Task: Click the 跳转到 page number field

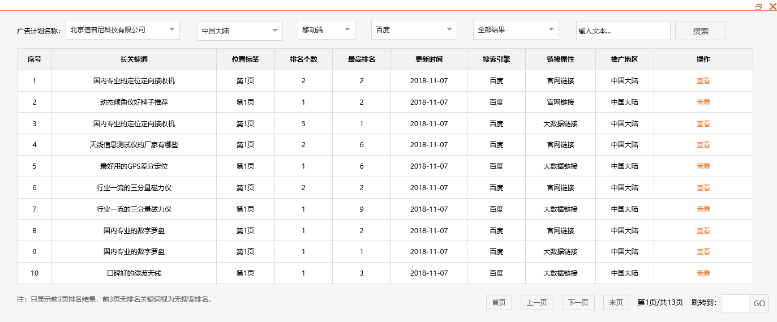Action: point(736,303)
